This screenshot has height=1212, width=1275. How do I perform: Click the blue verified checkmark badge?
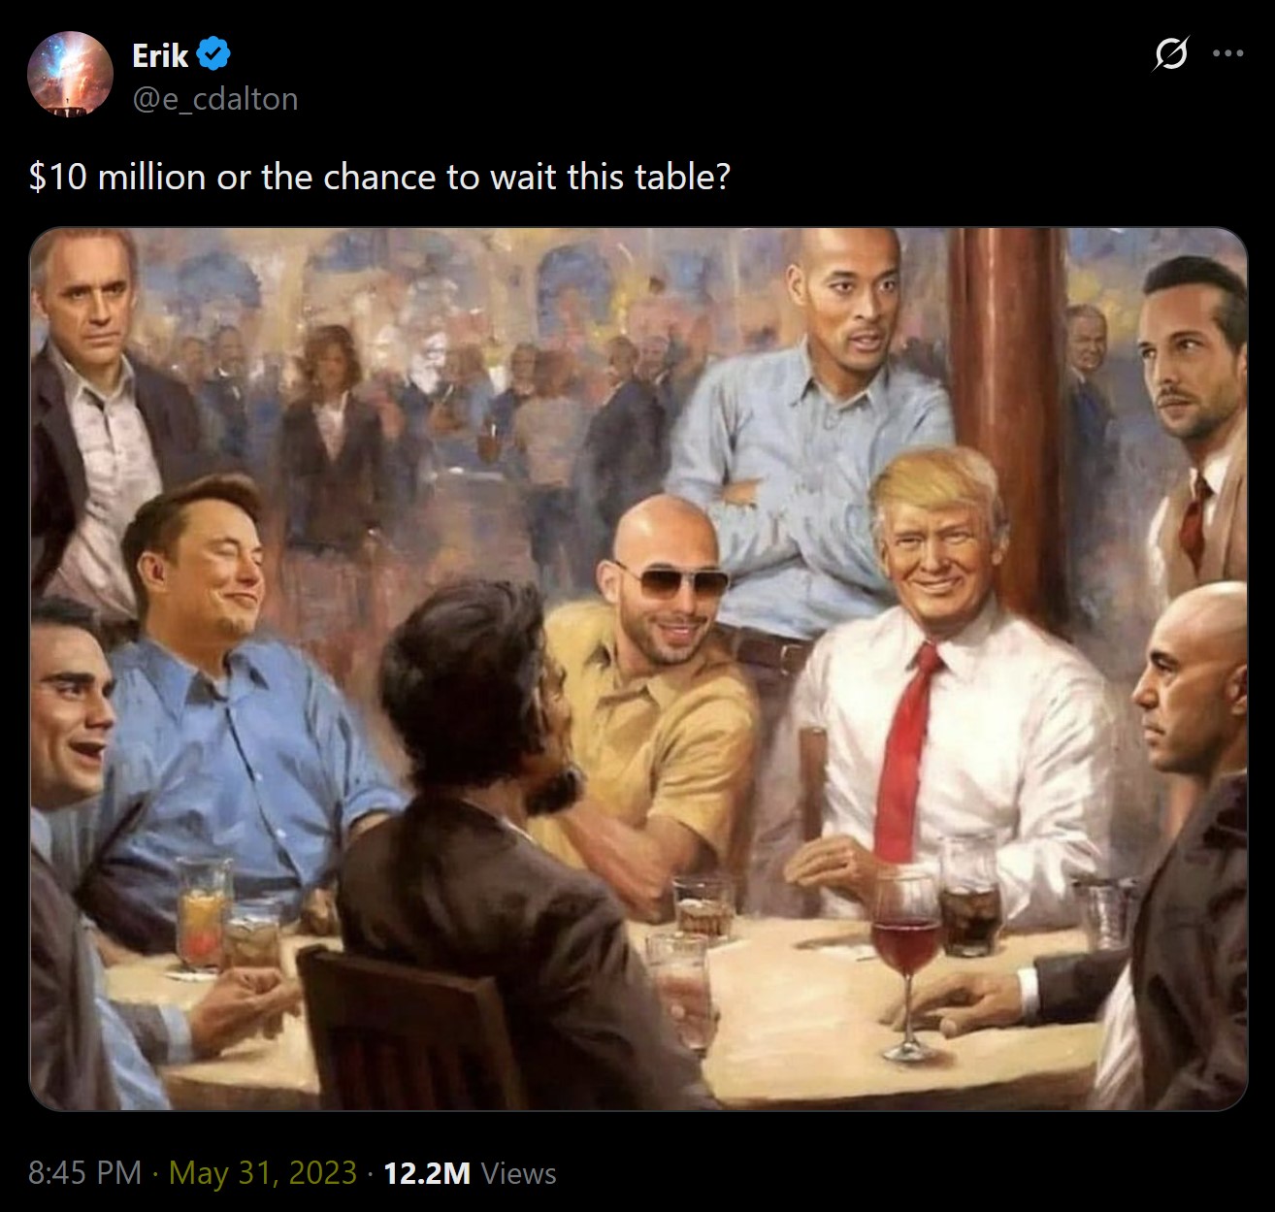pyautogui.click(x=213, y=54)
